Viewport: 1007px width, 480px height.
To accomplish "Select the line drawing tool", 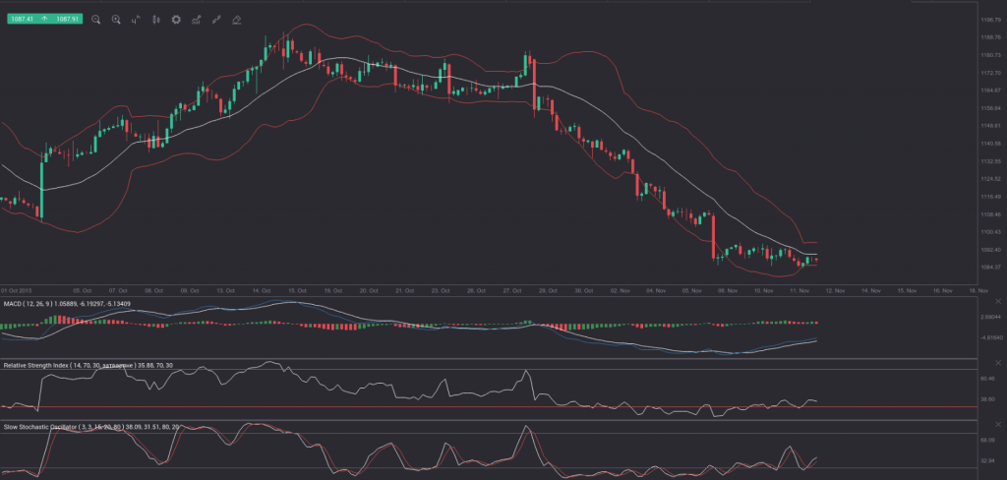I will point(215,19).
